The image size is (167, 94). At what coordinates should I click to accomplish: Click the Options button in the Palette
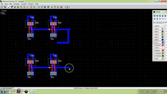click(159, 26)
